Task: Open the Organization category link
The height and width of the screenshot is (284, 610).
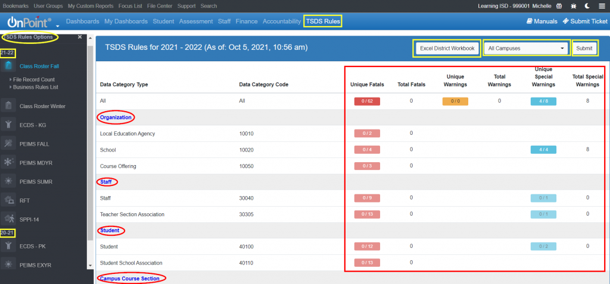Action: point(116,117)
